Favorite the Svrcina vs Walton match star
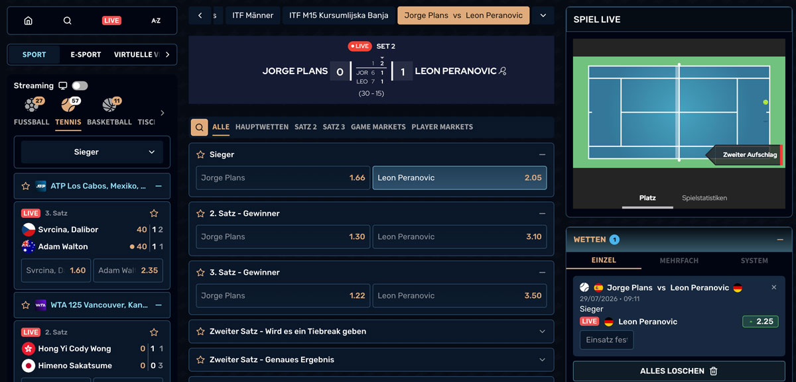796x382 pixels. pos(154,213)
